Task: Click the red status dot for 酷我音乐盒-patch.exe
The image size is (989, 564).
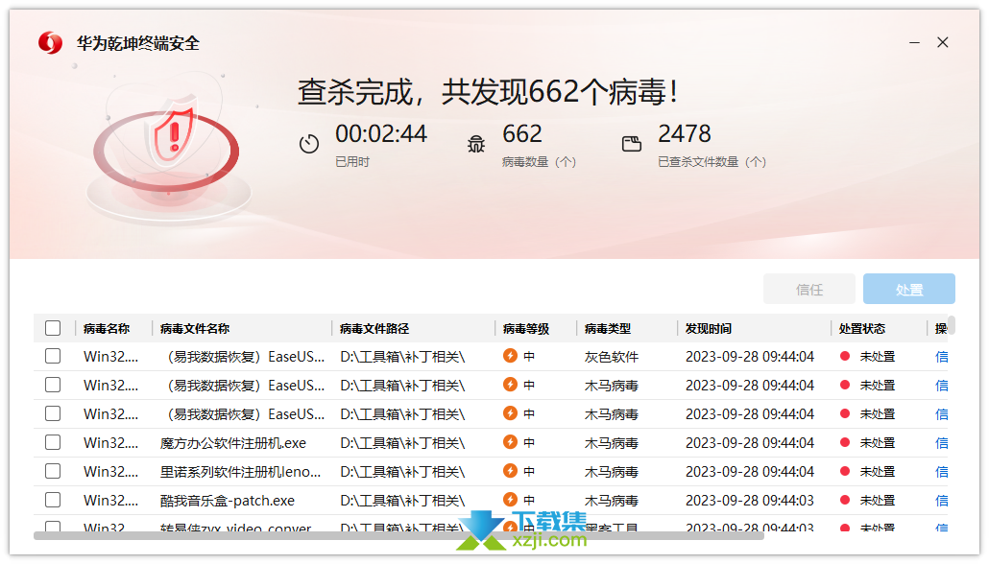Action: tap(845, 501)
